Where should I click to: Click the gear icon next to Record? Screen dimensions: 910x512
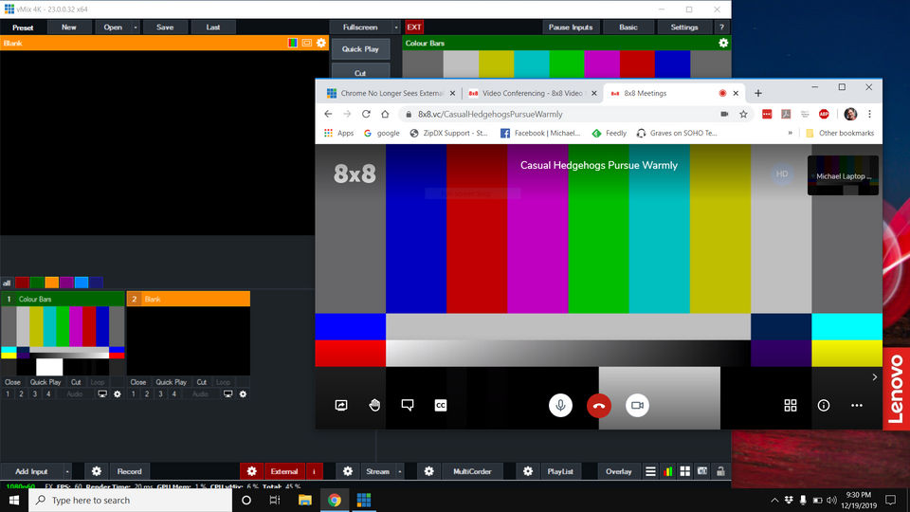[96, 471]
